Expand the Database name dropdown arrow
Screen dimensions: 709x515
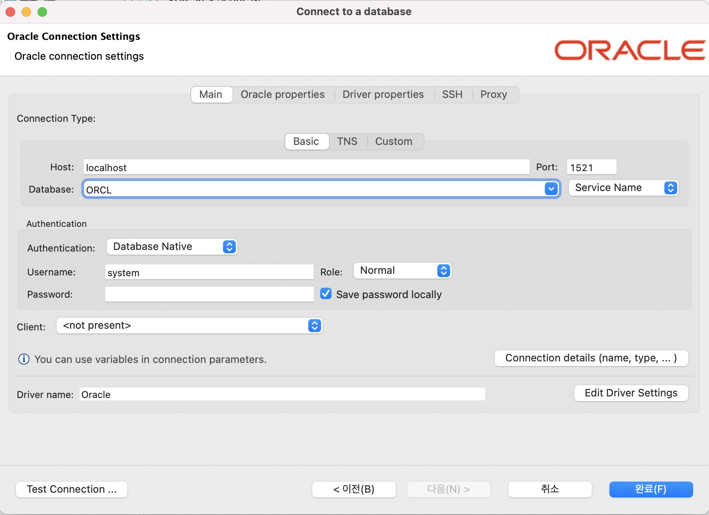click(x=551, y=189)
